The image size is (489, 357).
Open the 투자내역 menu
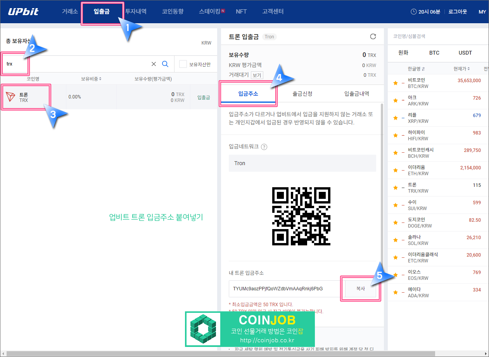(136, 12)
